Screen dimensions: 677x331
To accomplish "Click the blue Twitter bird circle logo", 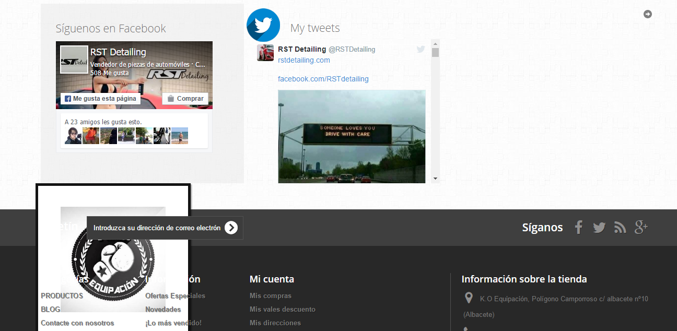I will [263, 25].
